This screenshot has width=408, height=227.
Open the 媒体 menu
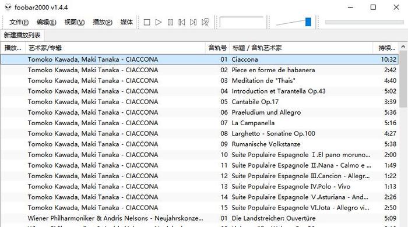coord(126,22)
